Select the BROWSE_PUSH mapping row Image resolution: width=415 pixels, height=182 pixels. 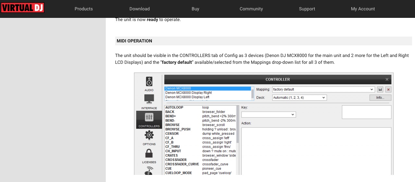[200, 129]
